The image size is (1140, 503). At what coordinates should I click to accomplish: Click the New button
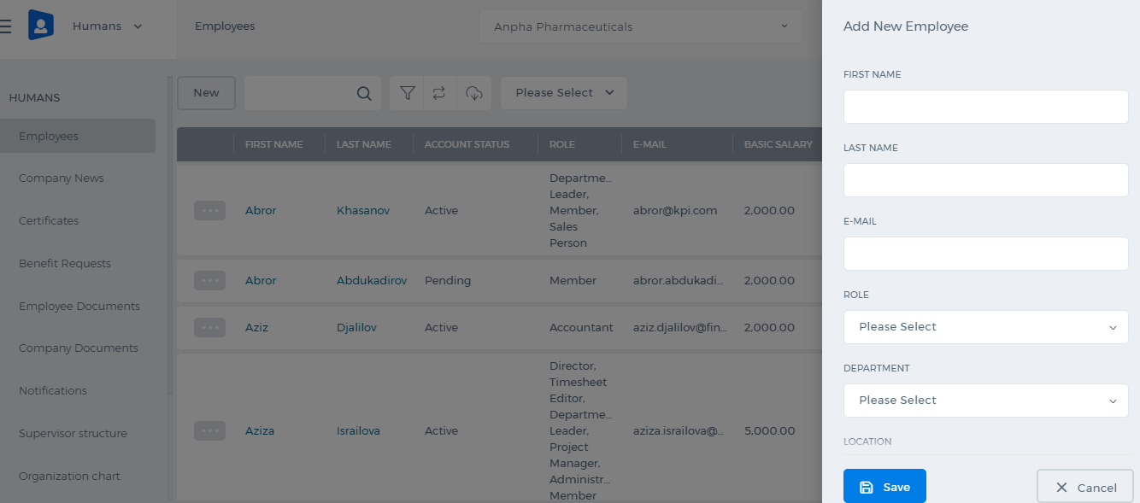click(x=206, y=93)
